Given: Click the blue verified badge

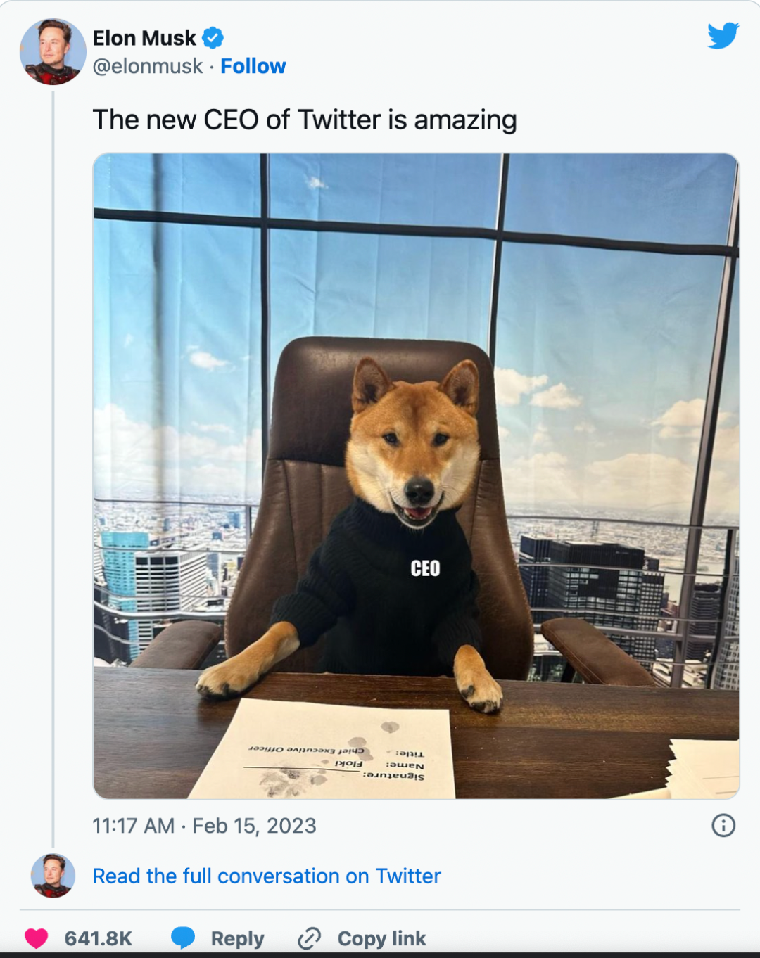Looking at the screenshot, I should [x=213, y=38].
